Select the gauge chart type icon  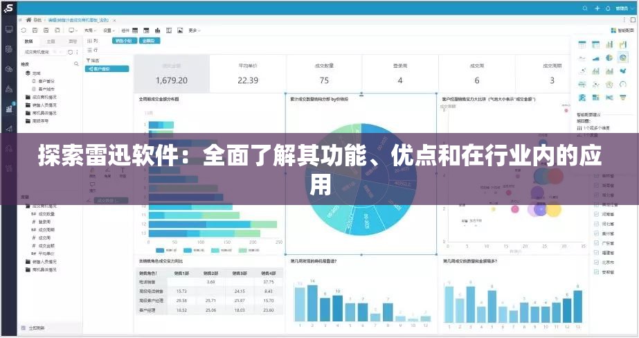pyautogui.click(x=622, y=84)
